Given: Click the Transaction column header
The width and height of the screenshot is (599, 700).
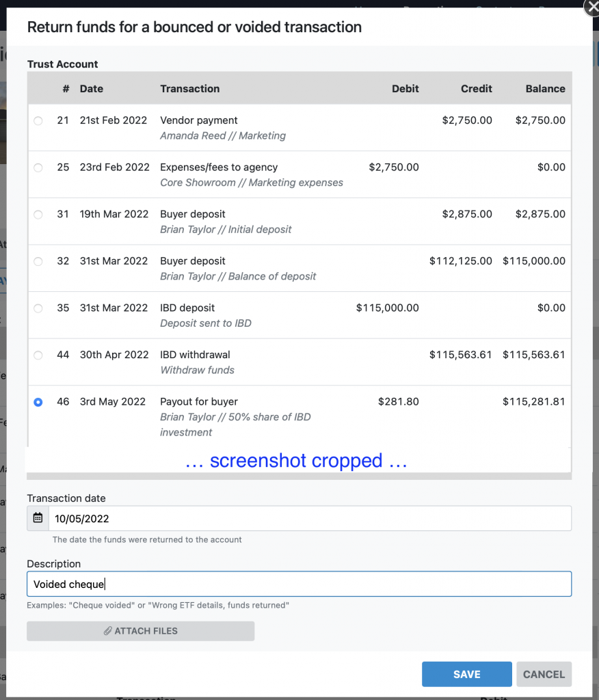Looking at the screenshot, I should point(189,89).
